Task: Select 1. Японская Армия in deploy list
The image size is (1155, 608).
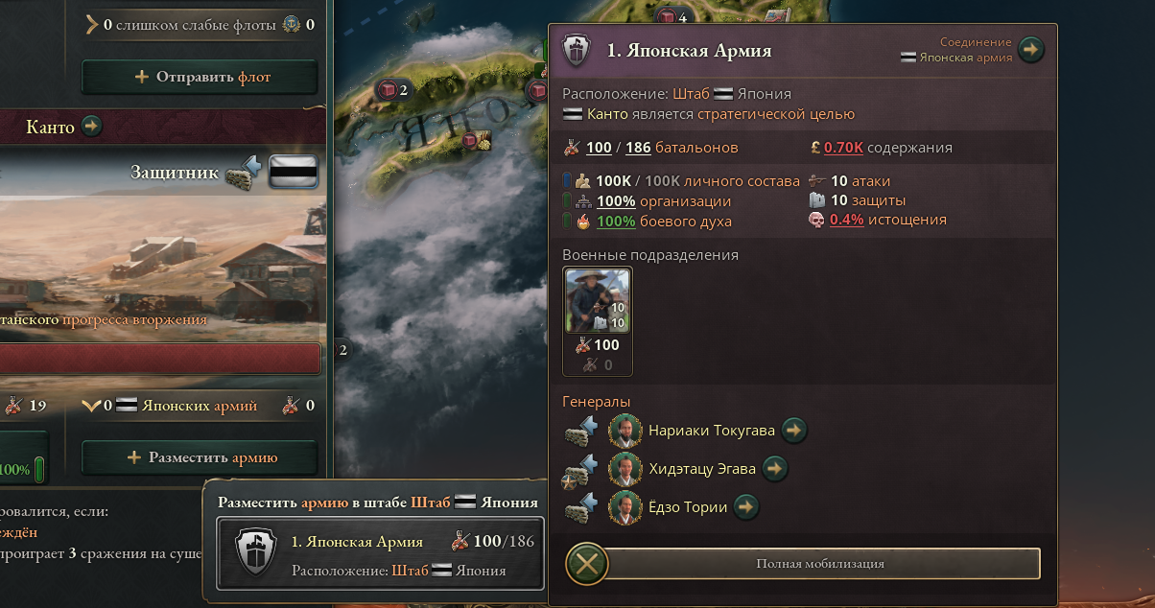Action: (x=381, y=554)
